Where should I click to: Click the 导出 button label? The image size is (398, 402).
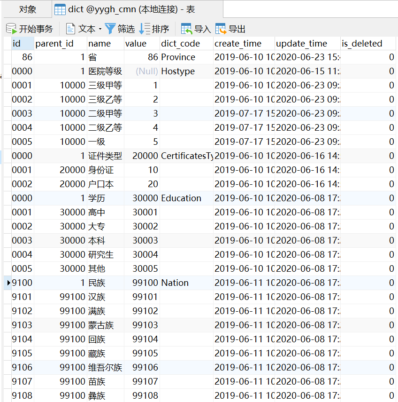[x=237, y=29]
